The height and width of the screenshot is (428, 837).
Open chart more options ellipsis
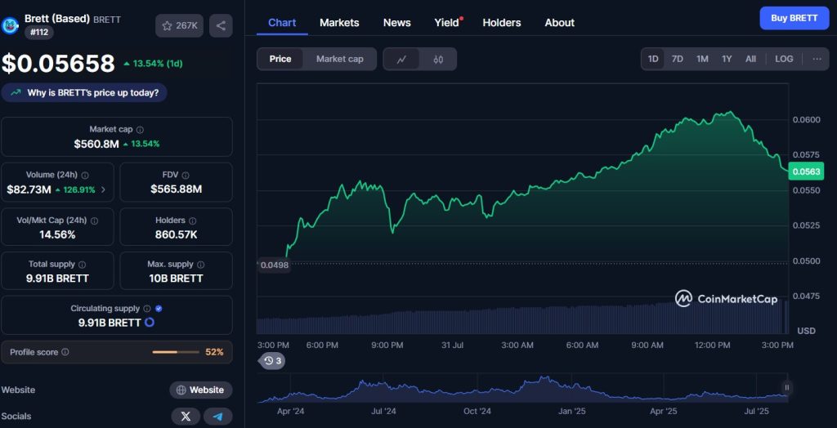(817, 60)
